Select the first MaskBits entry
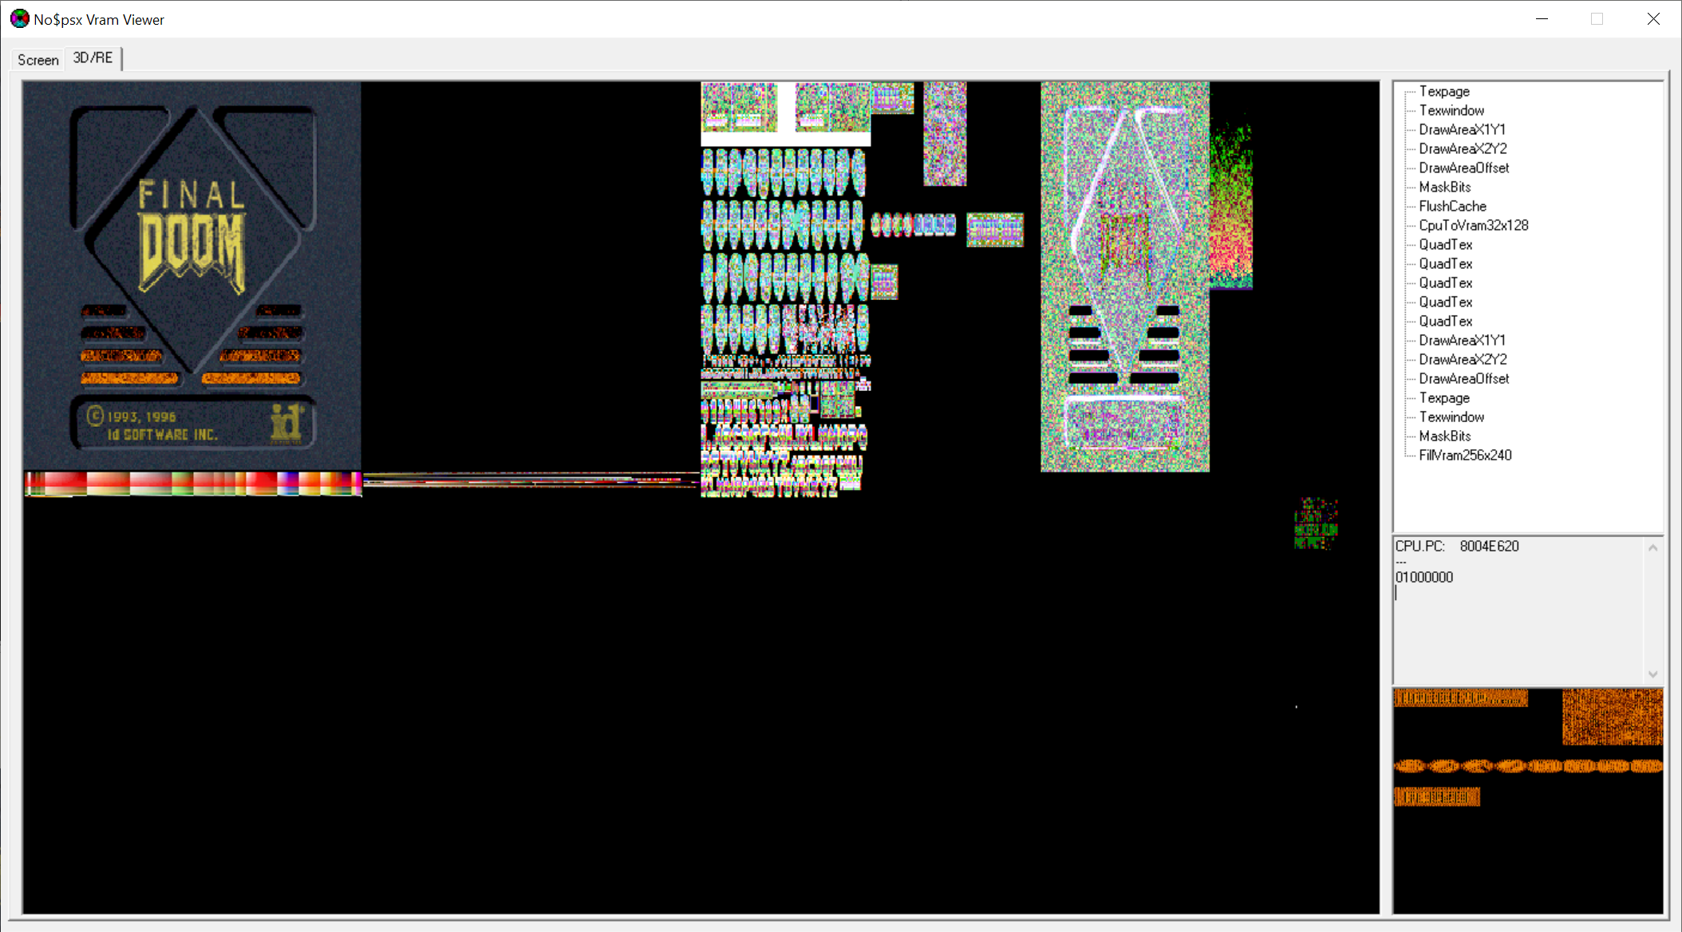Screen dimensions: 1682x932 tap(1444, 187)
